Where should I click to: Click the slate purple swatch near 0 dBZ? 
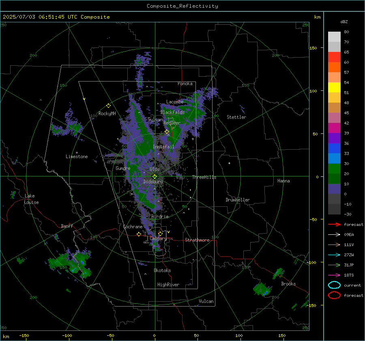coord(334,189)
